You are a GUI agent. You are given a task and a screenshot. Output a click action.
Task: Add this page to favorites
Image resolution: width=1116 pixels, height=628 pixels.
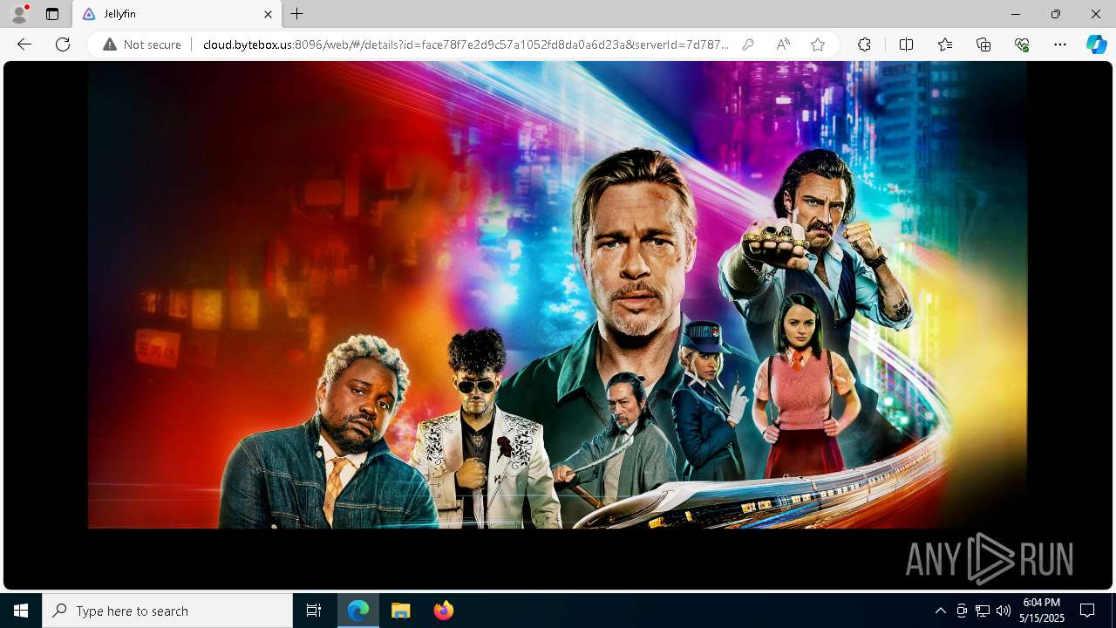point(818,44)
